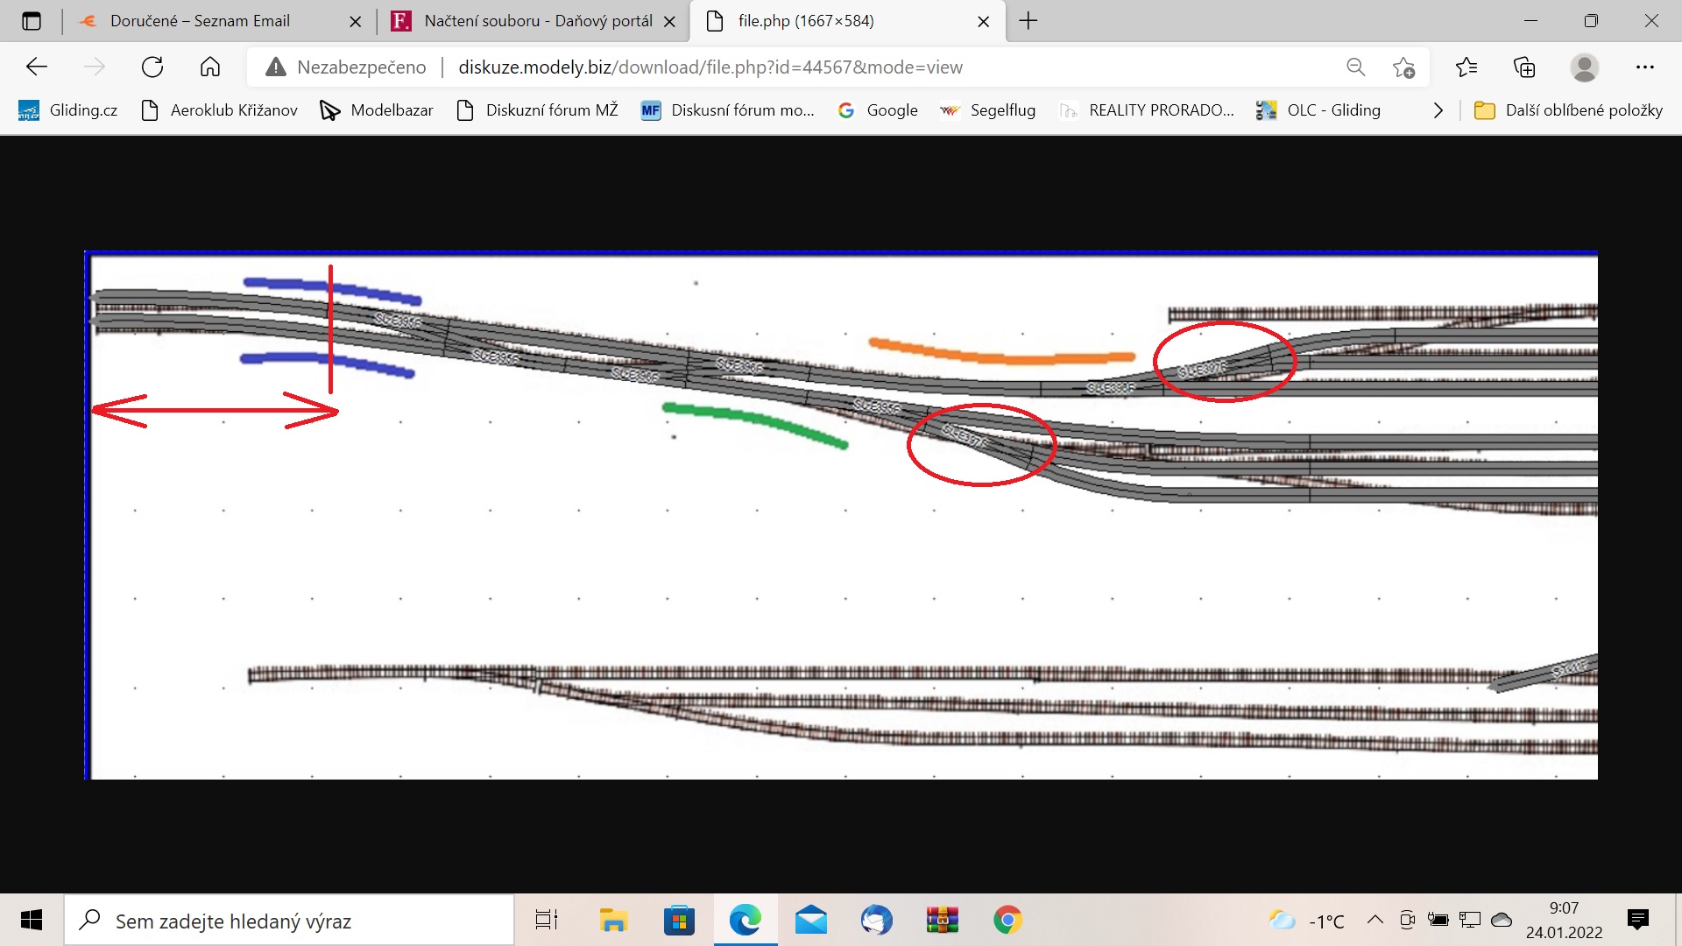This screenshot has width=1682, height=946.
Task: Go to the browser home page
Action: (x=210, y=67)
